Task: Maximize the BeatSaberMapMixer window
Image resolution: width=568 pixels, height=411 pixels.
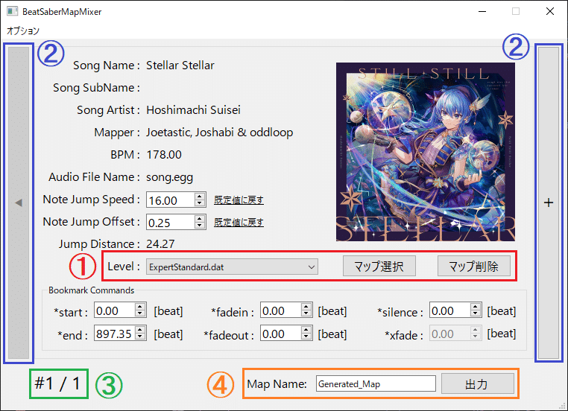Action: tap(516, 11)
